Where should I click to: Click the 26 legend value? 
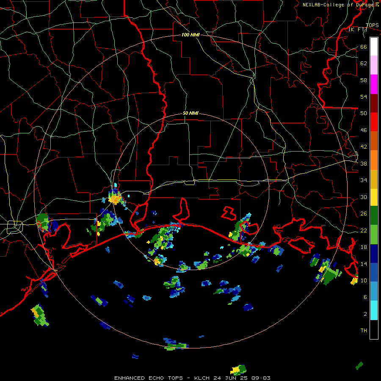point(364,214)
